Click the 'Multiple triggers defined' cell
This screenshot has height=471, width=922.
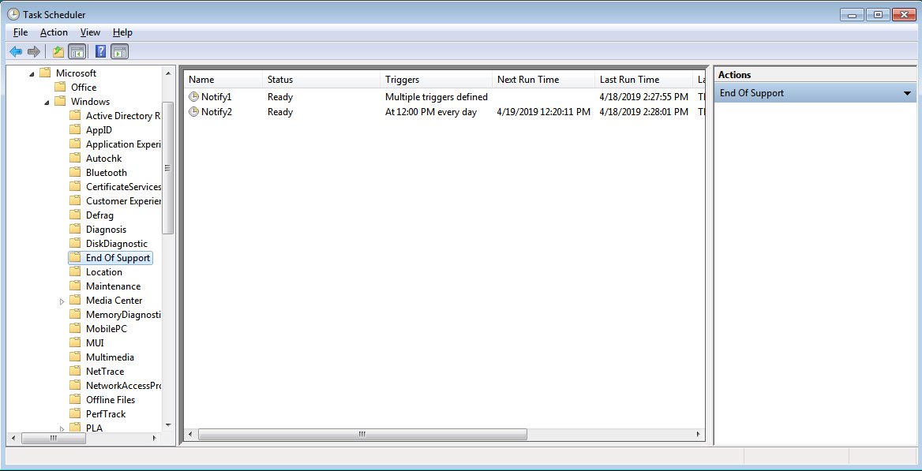tap(437, 97)
